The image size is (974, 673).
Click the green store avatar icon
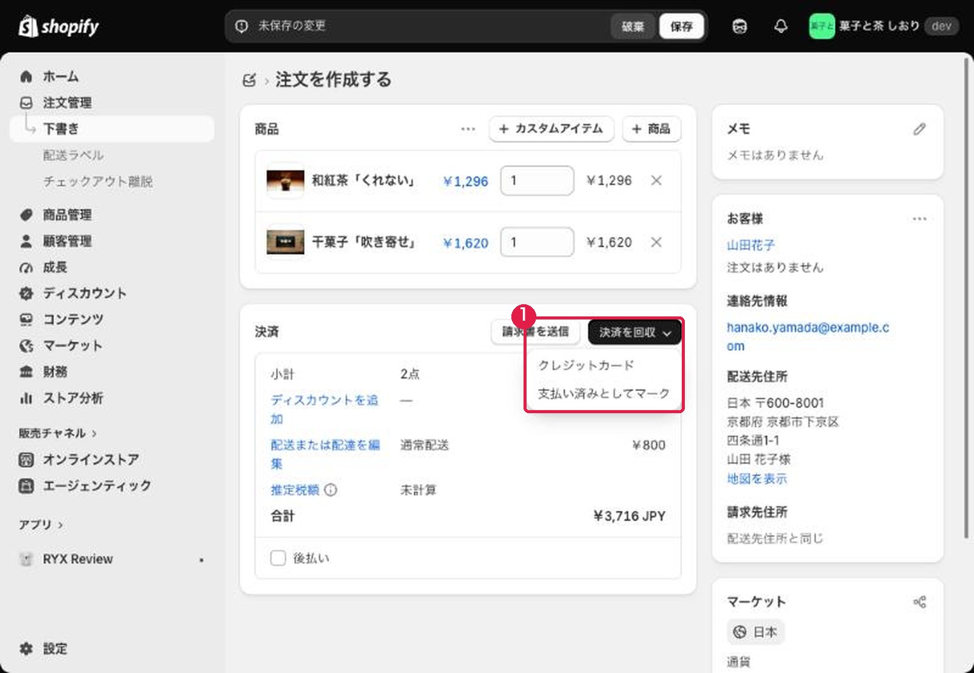coord(821,26)
